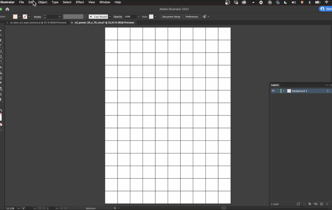
Task: Click the status bar play arrow next to Selection
Action: (115, 208)
